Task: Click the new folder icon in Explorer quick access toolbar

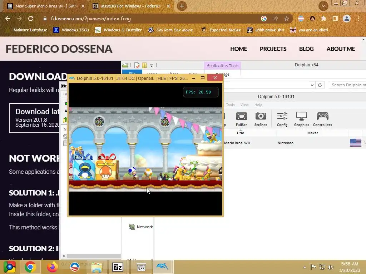Action: click(145, 65)
